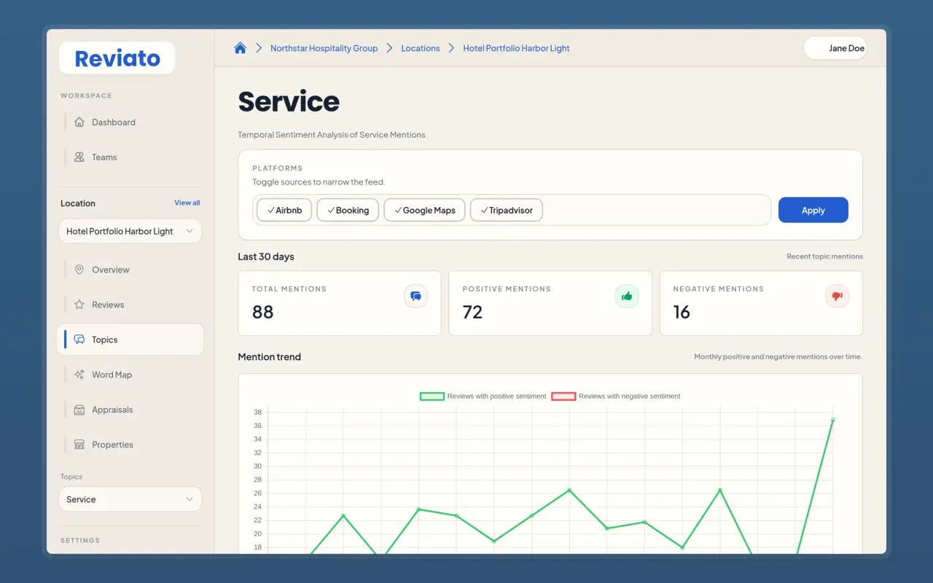Image resolution: width=933 pixels, height=583 pixels.
Task: Disable the Tripadvisor platform source
Action: pyautogui.click(x=506, y=211)
